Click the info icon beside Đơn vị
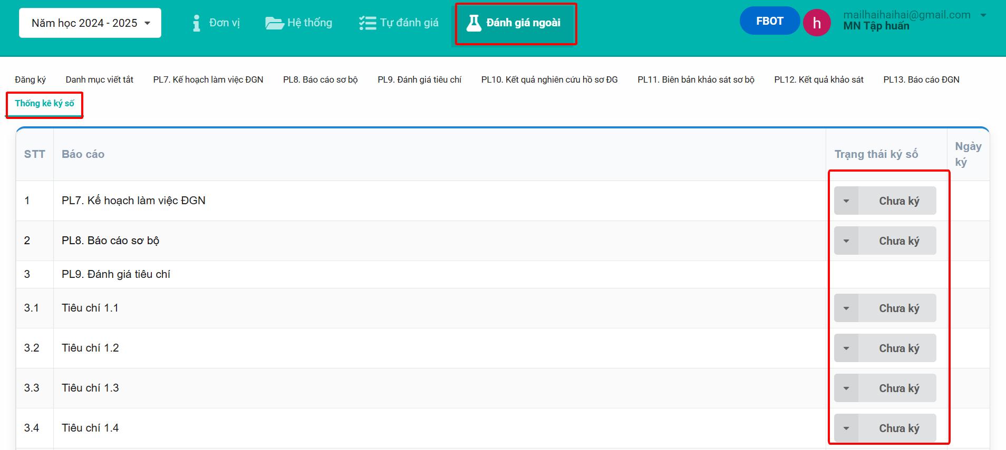Viewport: 1006px width, 450px height. (197, 23)
